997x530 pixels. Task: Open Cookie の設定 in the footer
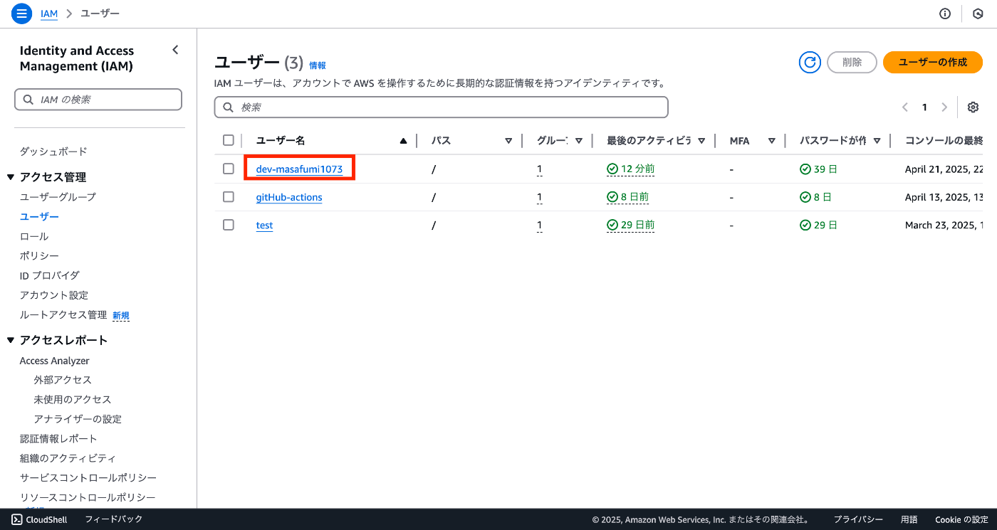coord(961,520)
